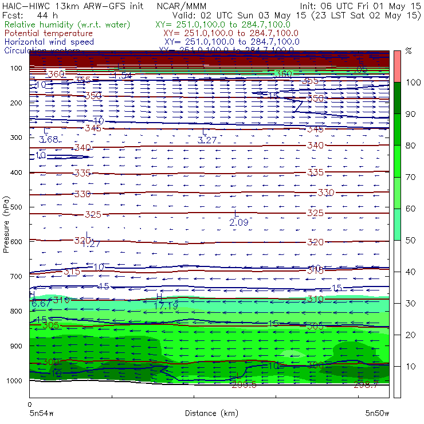Click the red 'Potential temperature' legend label

click(x=49, y=33)
